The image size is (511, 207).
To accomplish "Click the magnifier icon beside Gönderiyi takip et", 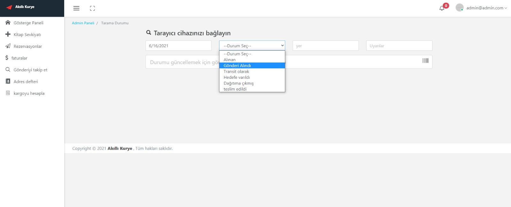I will (8, 70).
